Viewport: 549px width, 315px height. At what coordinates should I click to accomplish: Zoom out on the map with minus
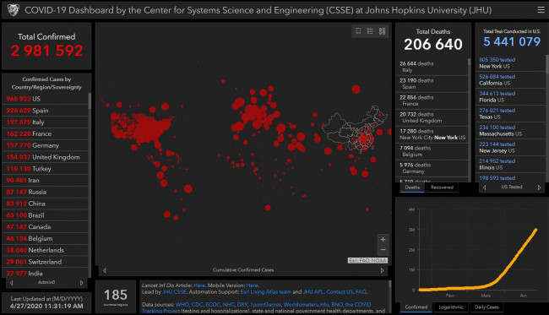pyautogui.click(x=383, y=250)
